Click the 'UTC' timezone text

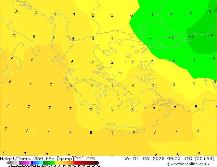188,159
